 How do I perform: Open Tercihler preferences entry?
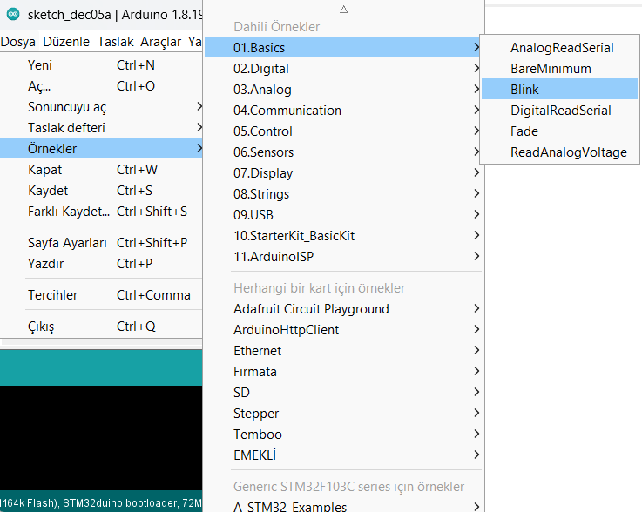(52, 295)
